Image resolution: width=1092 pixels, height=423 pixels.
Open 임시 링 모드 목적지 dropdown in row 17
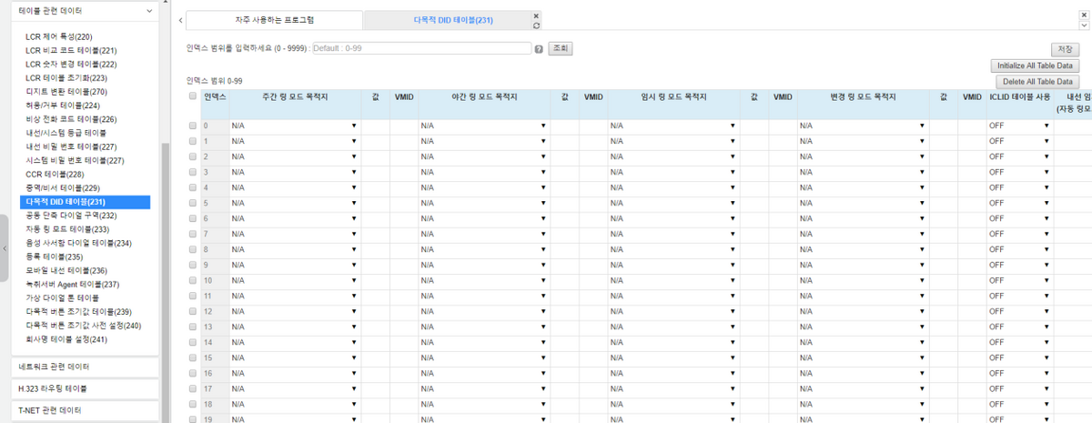pyautogui.click(x=673, y=388)
